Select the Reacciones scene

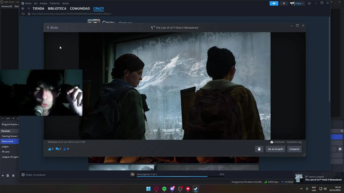point(10,141)
